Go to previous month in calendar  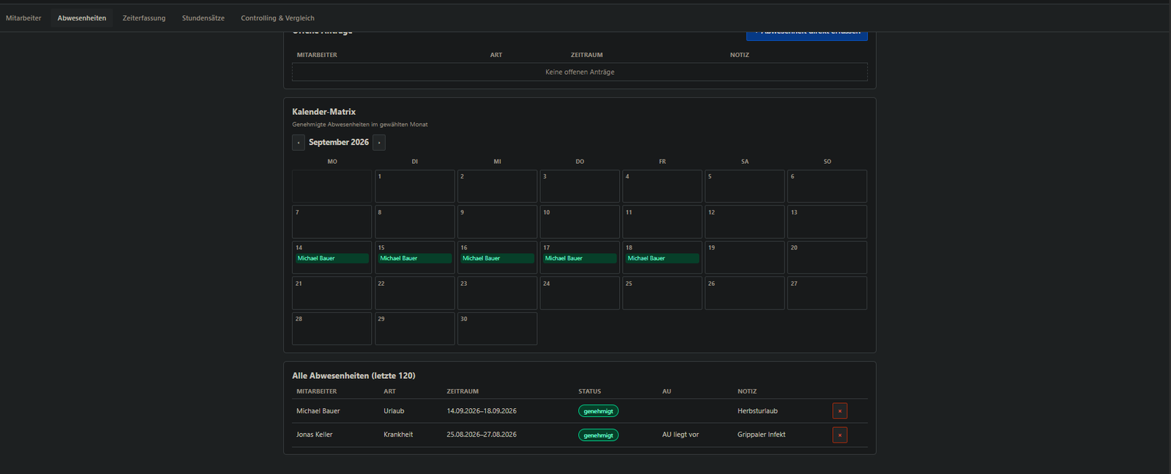coord(299,143)
